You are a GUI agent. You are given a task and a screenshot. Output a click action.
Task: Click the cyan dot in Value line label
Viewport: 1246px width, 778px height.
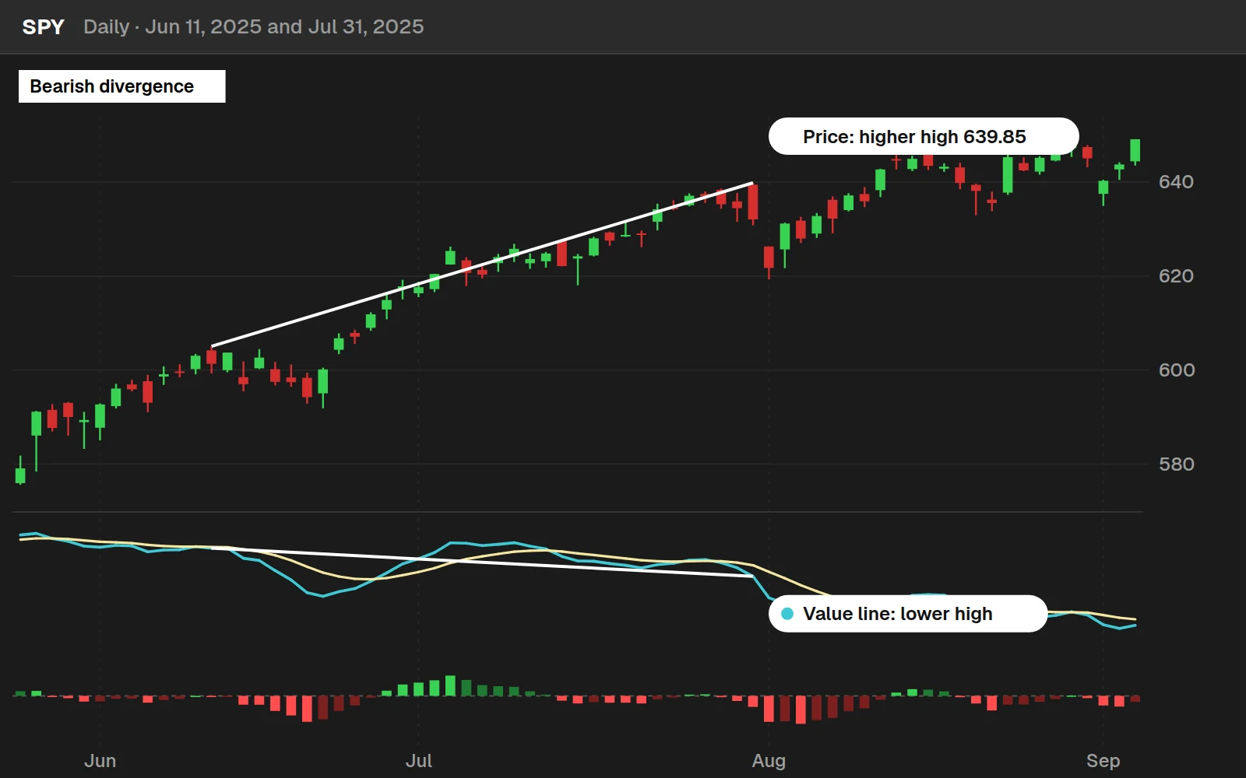pos(787,614)
